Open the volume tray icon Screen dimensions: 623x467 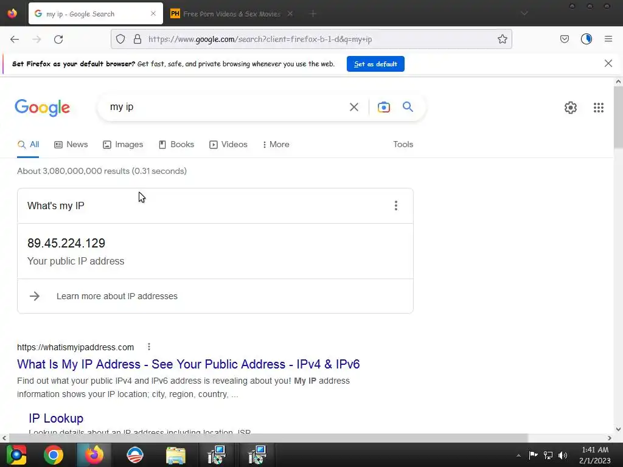pyautogui.click(x=563, y=455)
